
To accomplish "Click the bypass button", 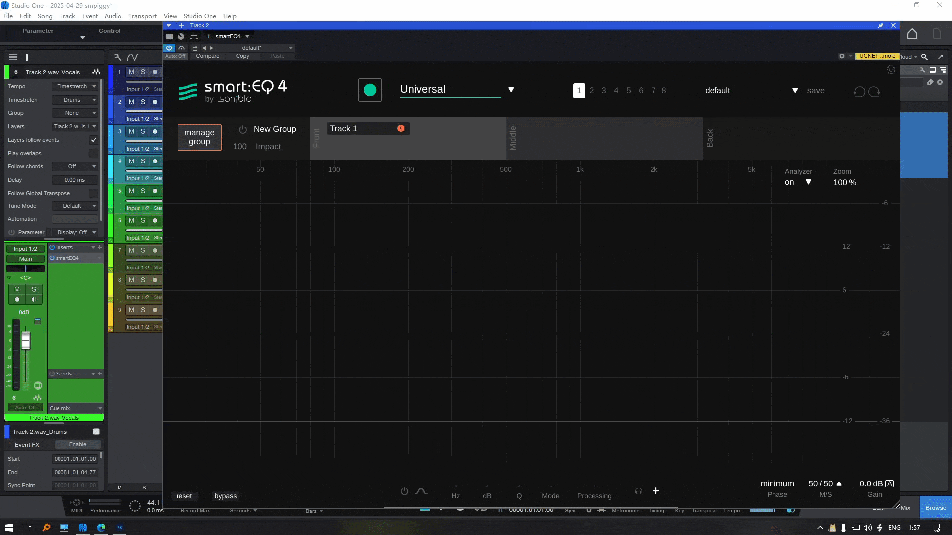I will (225, 496).
